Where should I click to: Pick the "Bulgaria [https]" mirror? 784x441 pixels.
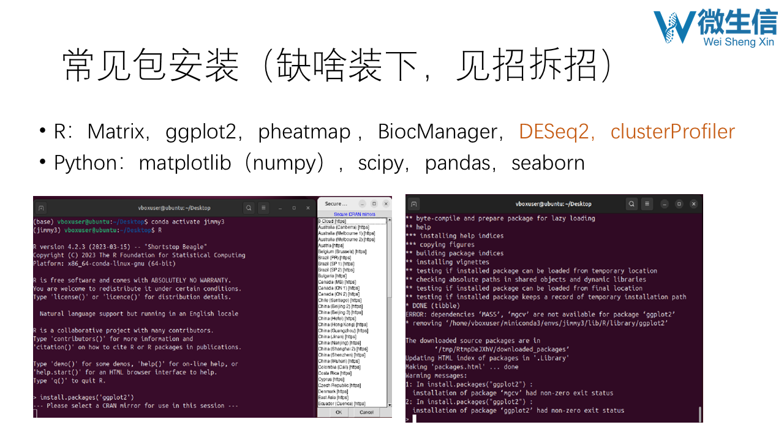tap(352, 276)
